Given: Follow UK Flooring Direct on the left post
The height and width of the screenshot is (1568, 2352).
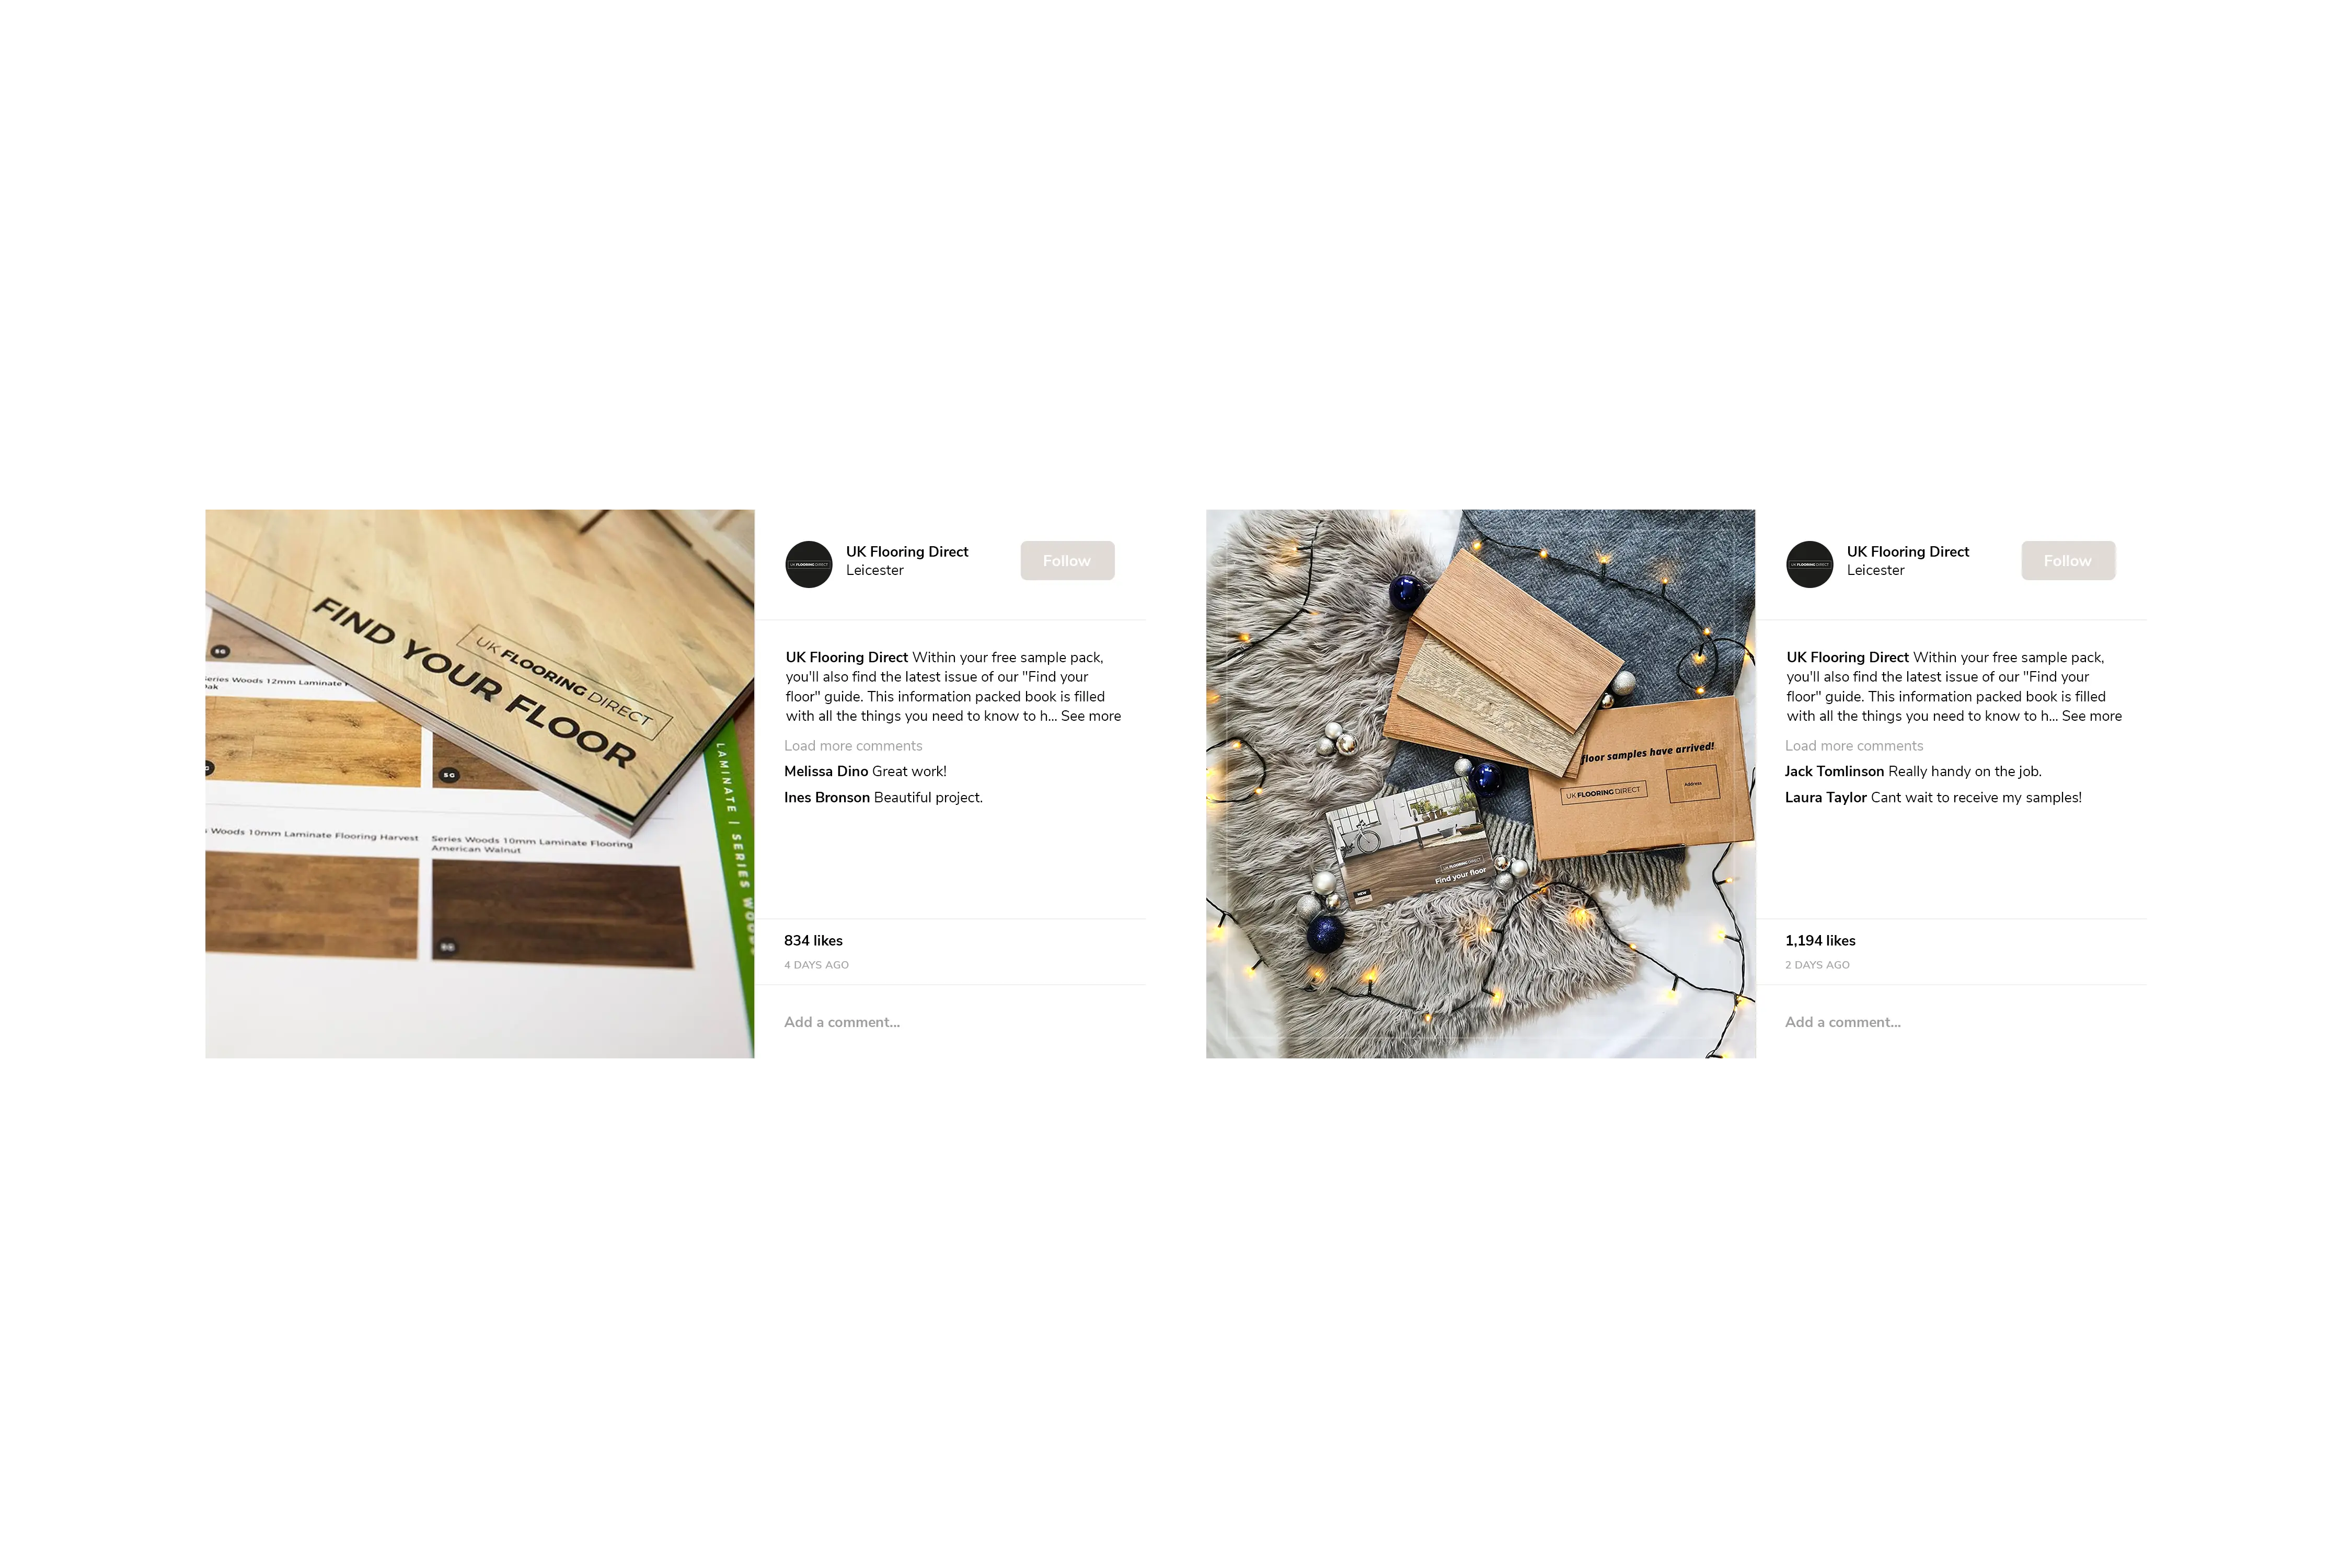Looking at the screenshot, I should coord(1067,561).
